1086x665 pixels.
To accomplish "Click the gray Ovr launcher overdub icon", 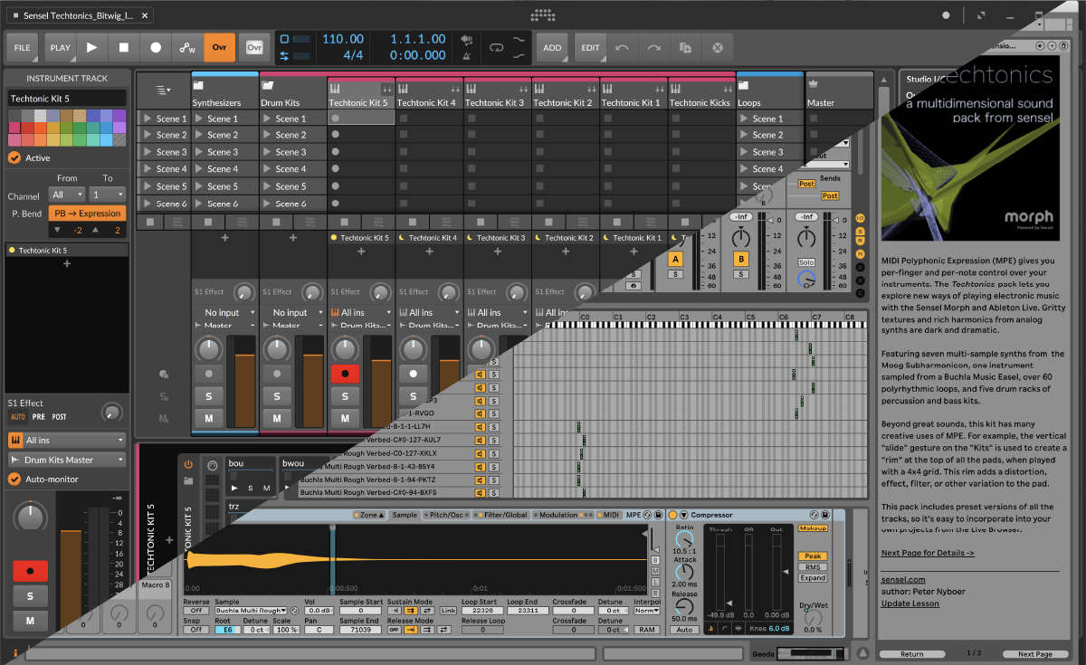I will [x=254, y=48].
